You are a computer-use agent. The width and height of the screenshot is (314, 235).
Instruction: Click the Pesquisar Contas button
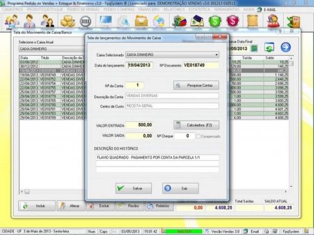tap(196, 85)
